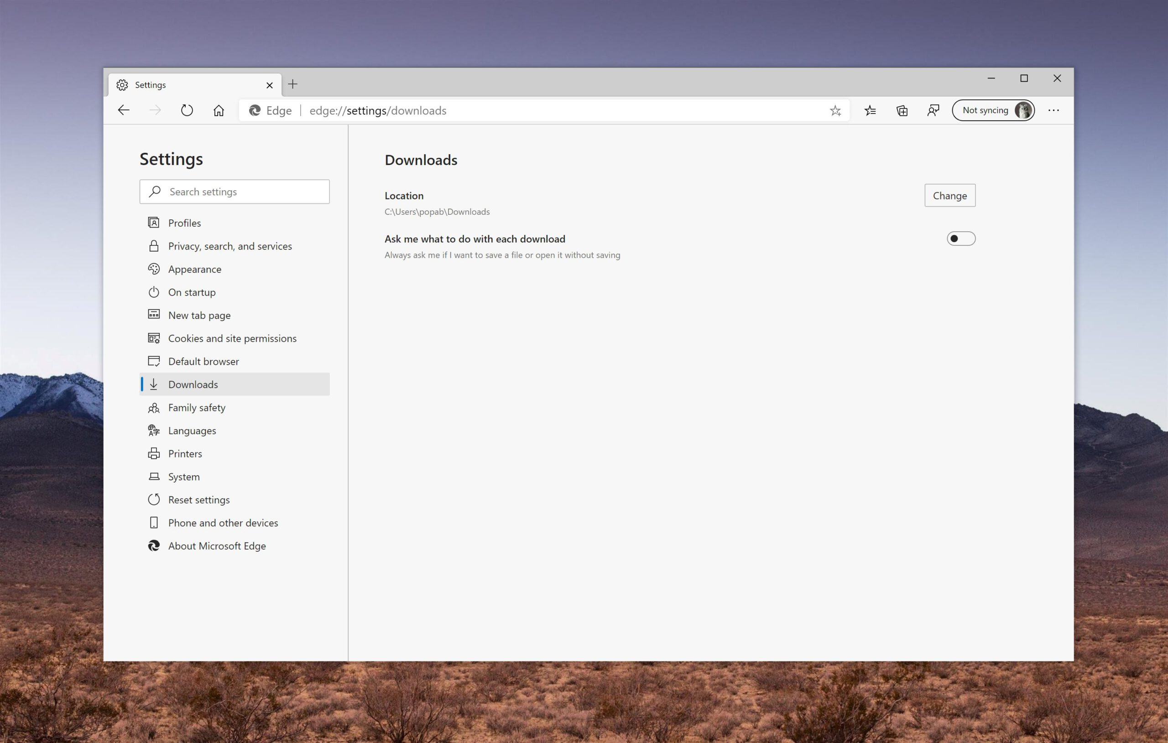Select the Profiles settings icon
The height and width of the screenshot is (743, 1168).
[154, 222]
